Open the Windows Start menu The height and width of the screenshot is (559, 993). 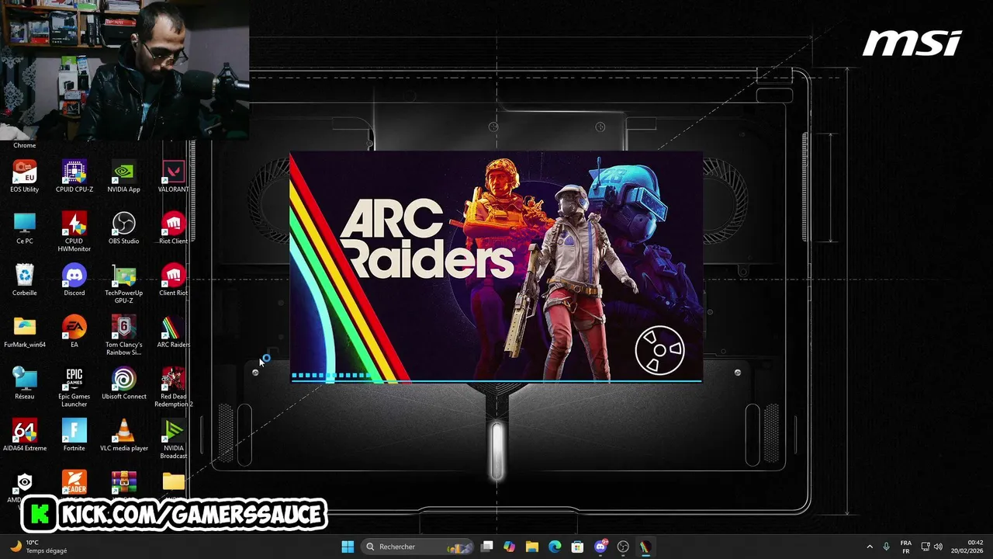click(x=348, y=547)
